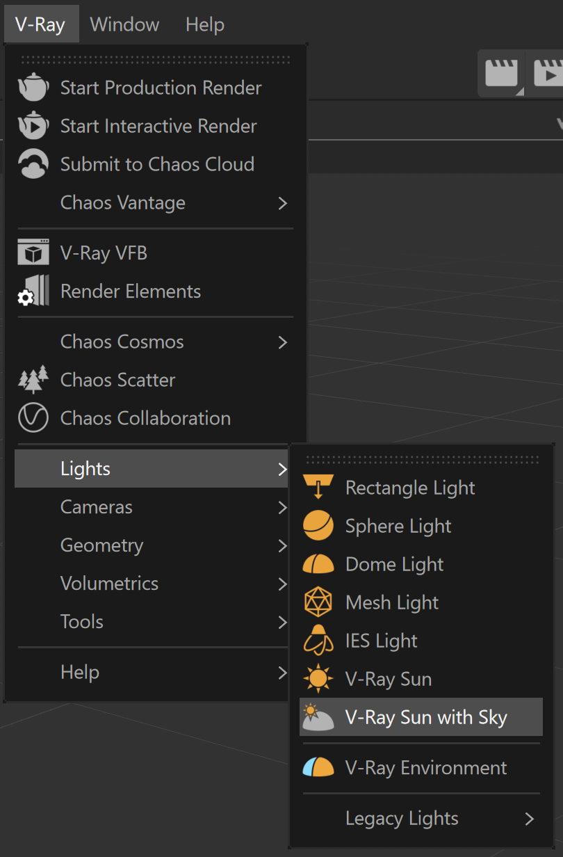Viewport: 563px width, 857px height.
Task: Click the Chaos Collaboration circle icon
Action: 33,418
